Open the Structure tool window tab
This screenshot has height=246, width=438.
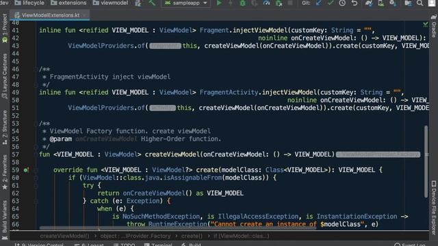tap(5, 127)
